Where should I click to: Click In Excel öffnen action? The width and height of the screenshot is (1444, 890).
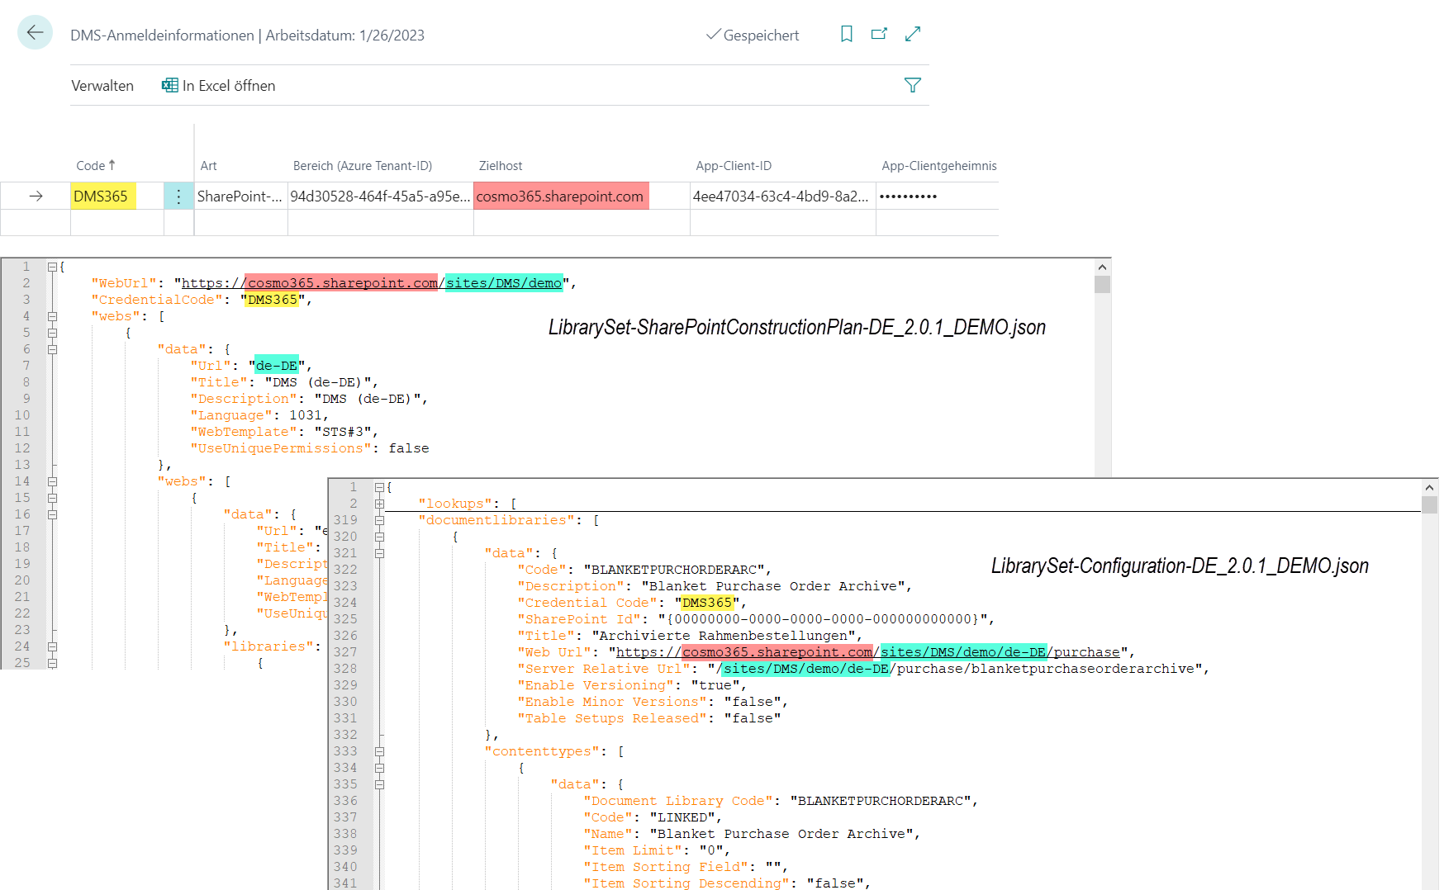(228, 86)
